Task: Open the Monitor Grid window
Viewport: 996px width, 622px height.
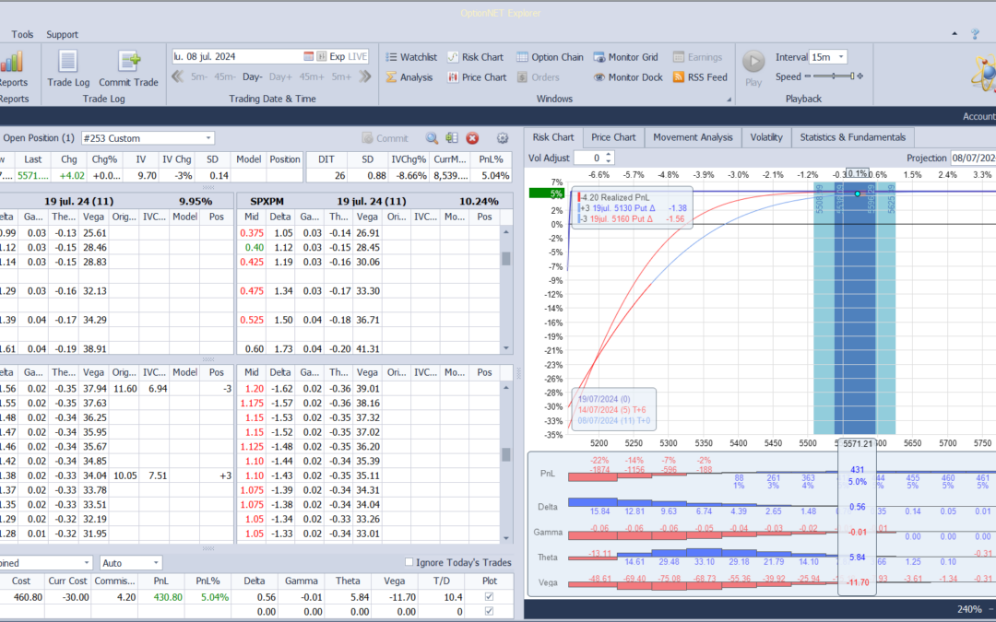Action: pos(625,57)
